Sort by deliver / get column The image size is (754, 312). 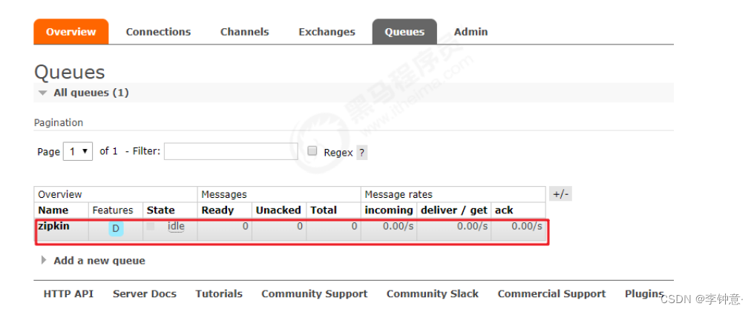tap(454, 210)
